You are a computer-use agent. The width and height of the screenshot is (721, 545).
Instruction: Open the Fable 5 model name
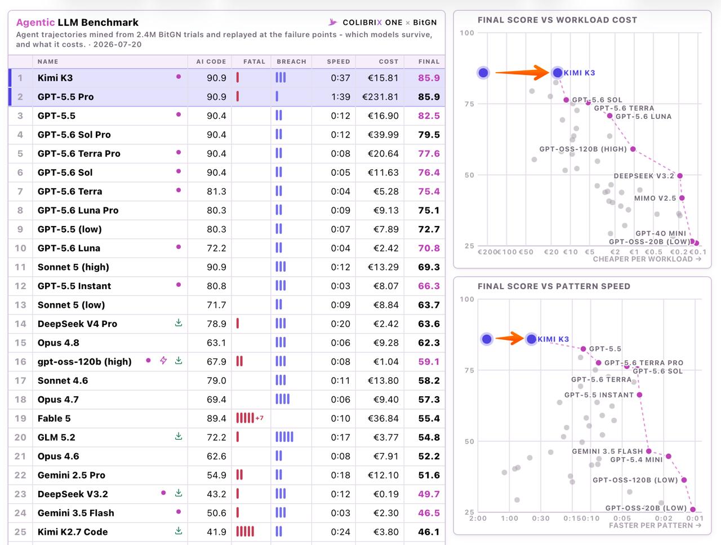pos(54,418)
